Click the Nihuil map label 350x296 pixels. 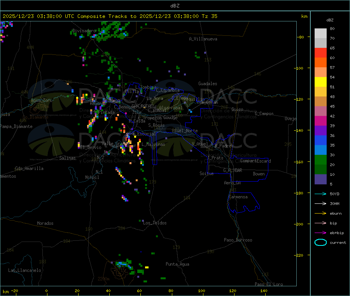92,177
